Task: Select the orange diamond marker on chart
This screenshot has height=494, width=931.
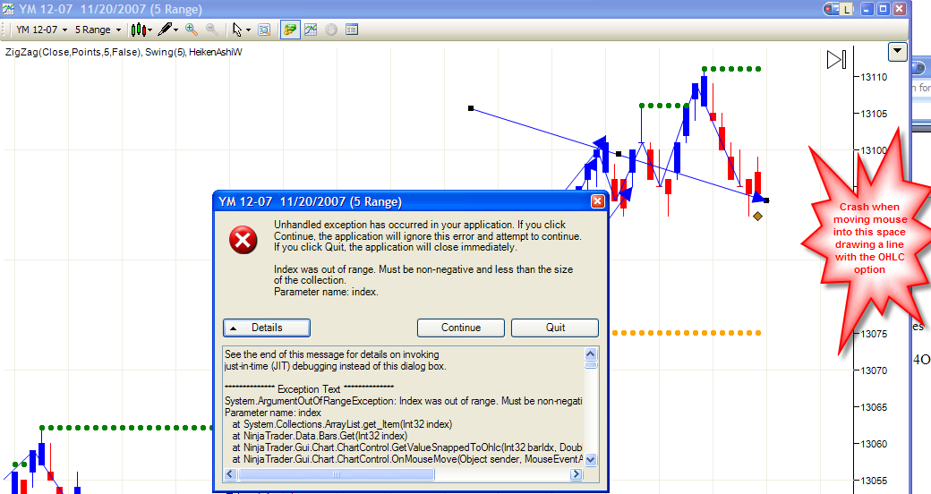Action: (x=757, y=217)
